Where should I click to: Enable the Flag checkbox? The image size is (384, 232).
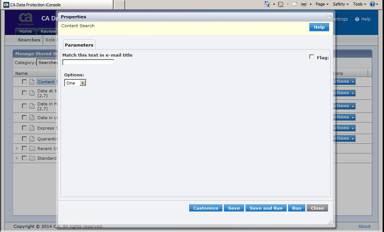pos(312,57)
